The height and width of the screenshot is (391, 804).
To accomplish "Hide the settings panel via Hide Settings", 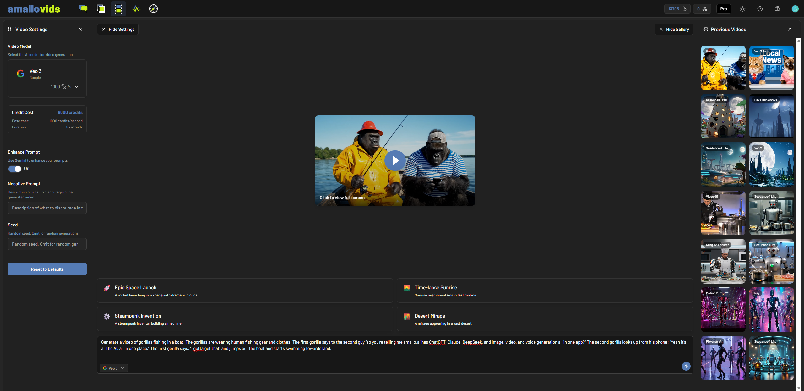I will coord(118,29).
